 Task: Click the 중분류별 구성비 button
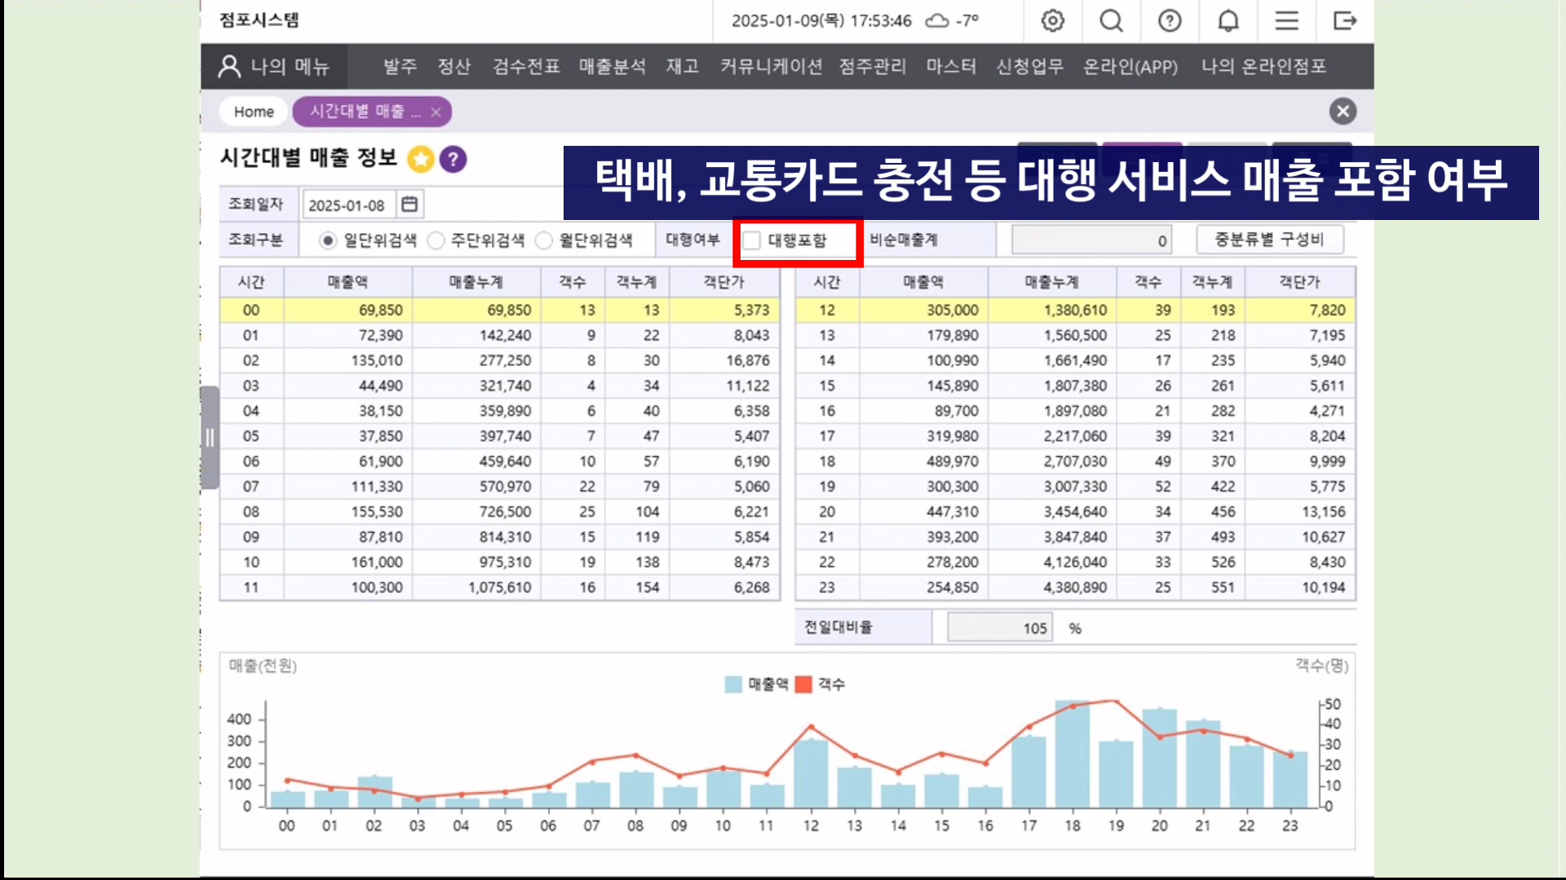click(x=1269, y=240)
